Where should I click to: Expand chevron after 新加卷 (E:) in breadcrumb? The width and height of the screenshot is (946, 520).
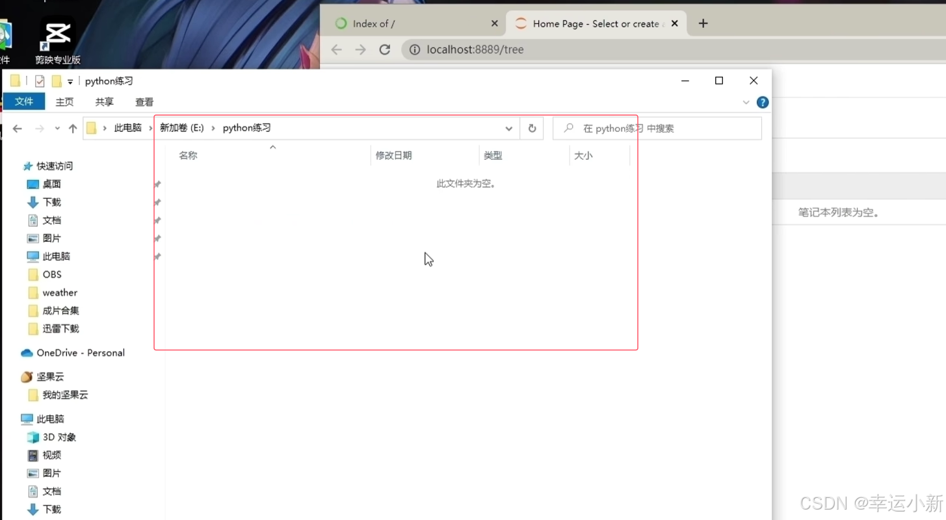[213, 128]
